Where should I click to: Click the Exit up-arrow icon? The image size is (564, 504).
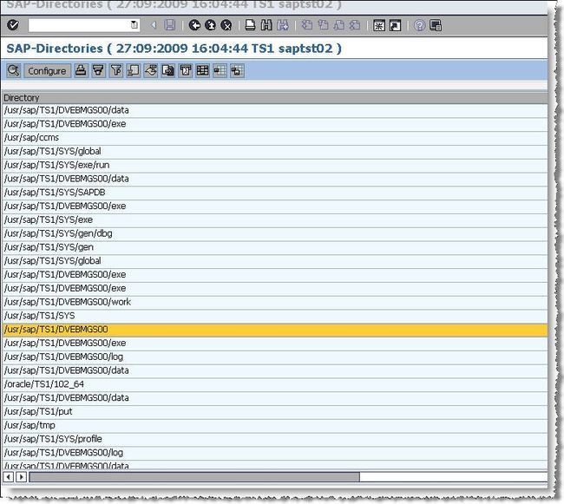[211, 25]
